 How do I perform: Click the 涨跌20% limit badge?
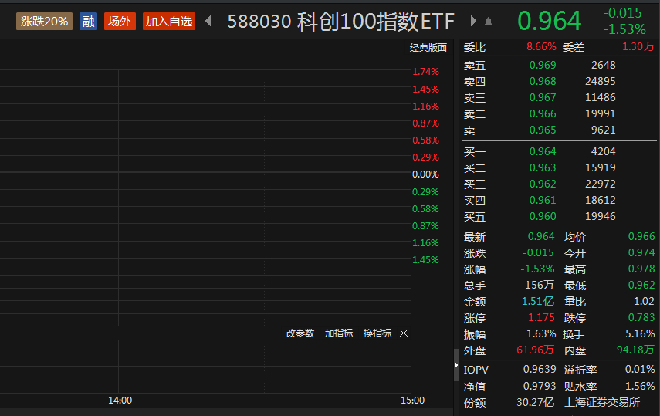tap(44, 21)
